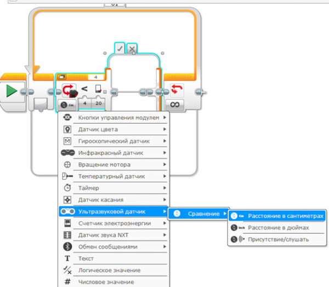This screenshot has height=287, width=329.
Task: Click the loop end red arrows icon
Action: point(177,90)
